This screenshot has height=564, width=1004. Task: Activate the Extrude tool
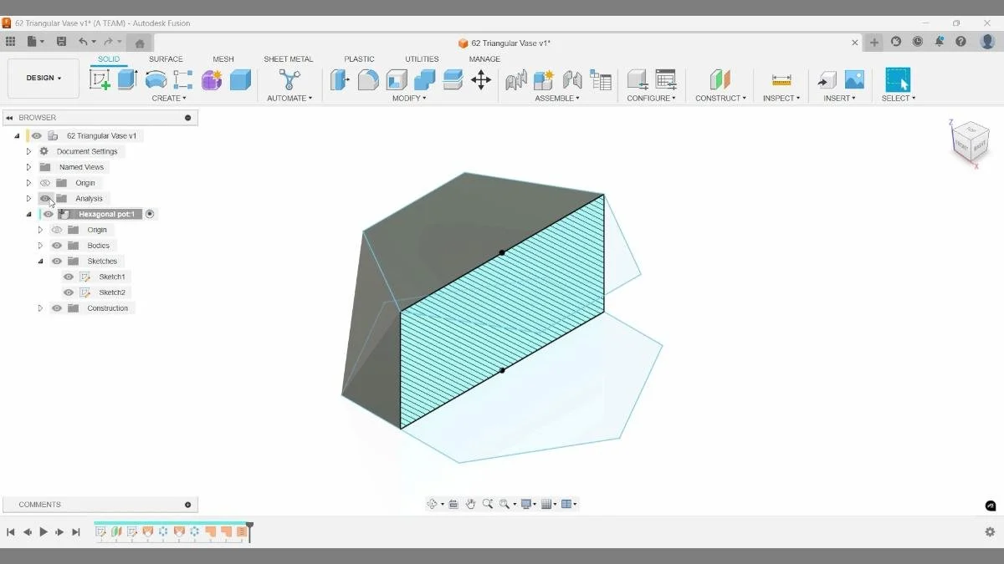(x=126, y=79)
